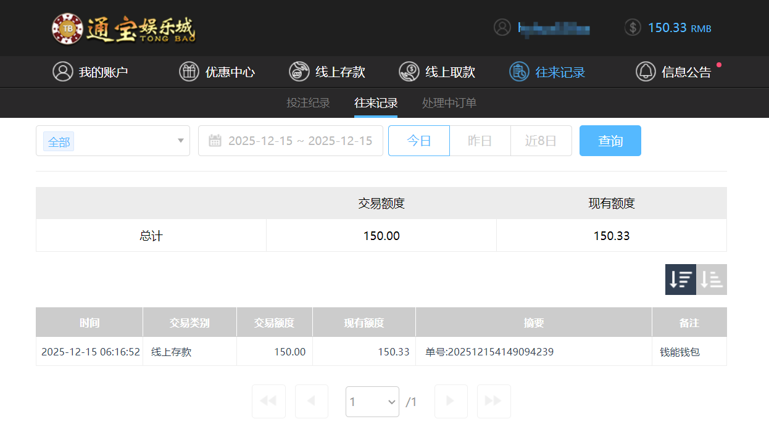This screenshot has width=769, height=427.
Task: Click the 优惠中心 gift icon
Action: click(189, 72)
